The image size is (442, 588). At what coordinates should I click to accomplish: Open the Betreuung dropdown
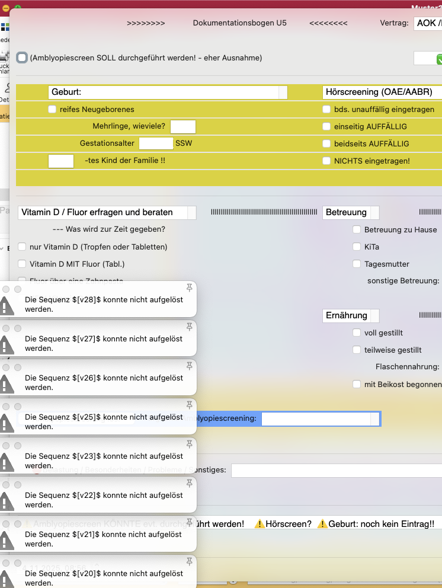[374, 213]
